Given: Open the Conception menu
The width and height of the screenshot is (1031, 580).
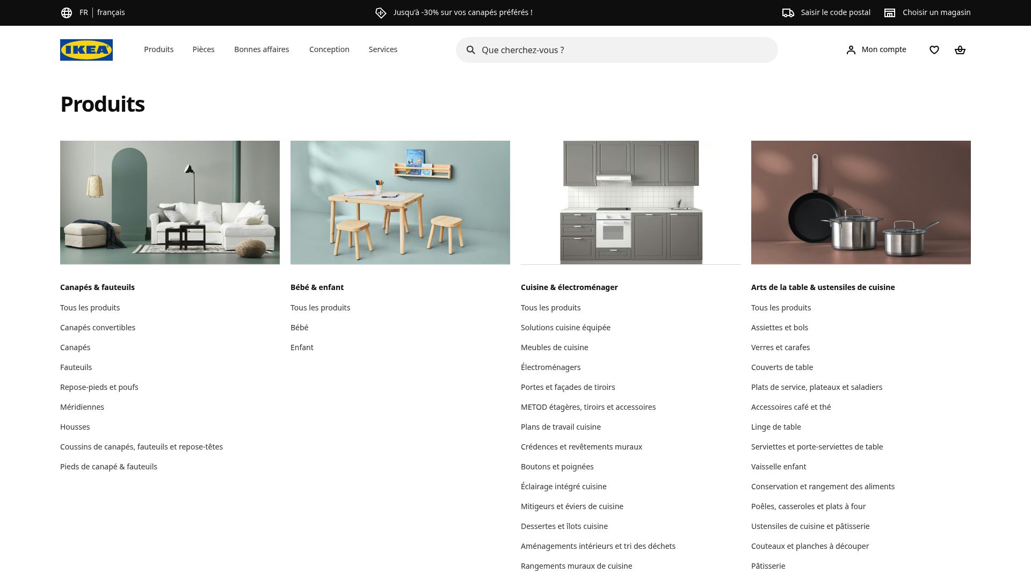Looking at the screenshot, I should point(329,49).
